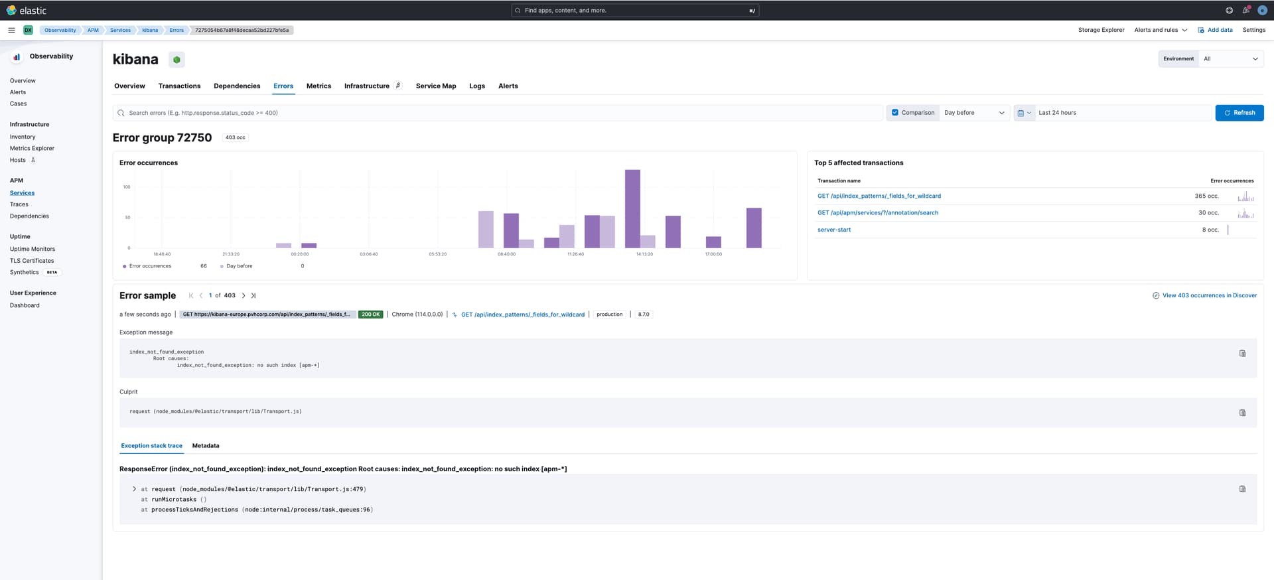Open Synthetics in the sidebar

pyautogui.click(x=25, y=273)
